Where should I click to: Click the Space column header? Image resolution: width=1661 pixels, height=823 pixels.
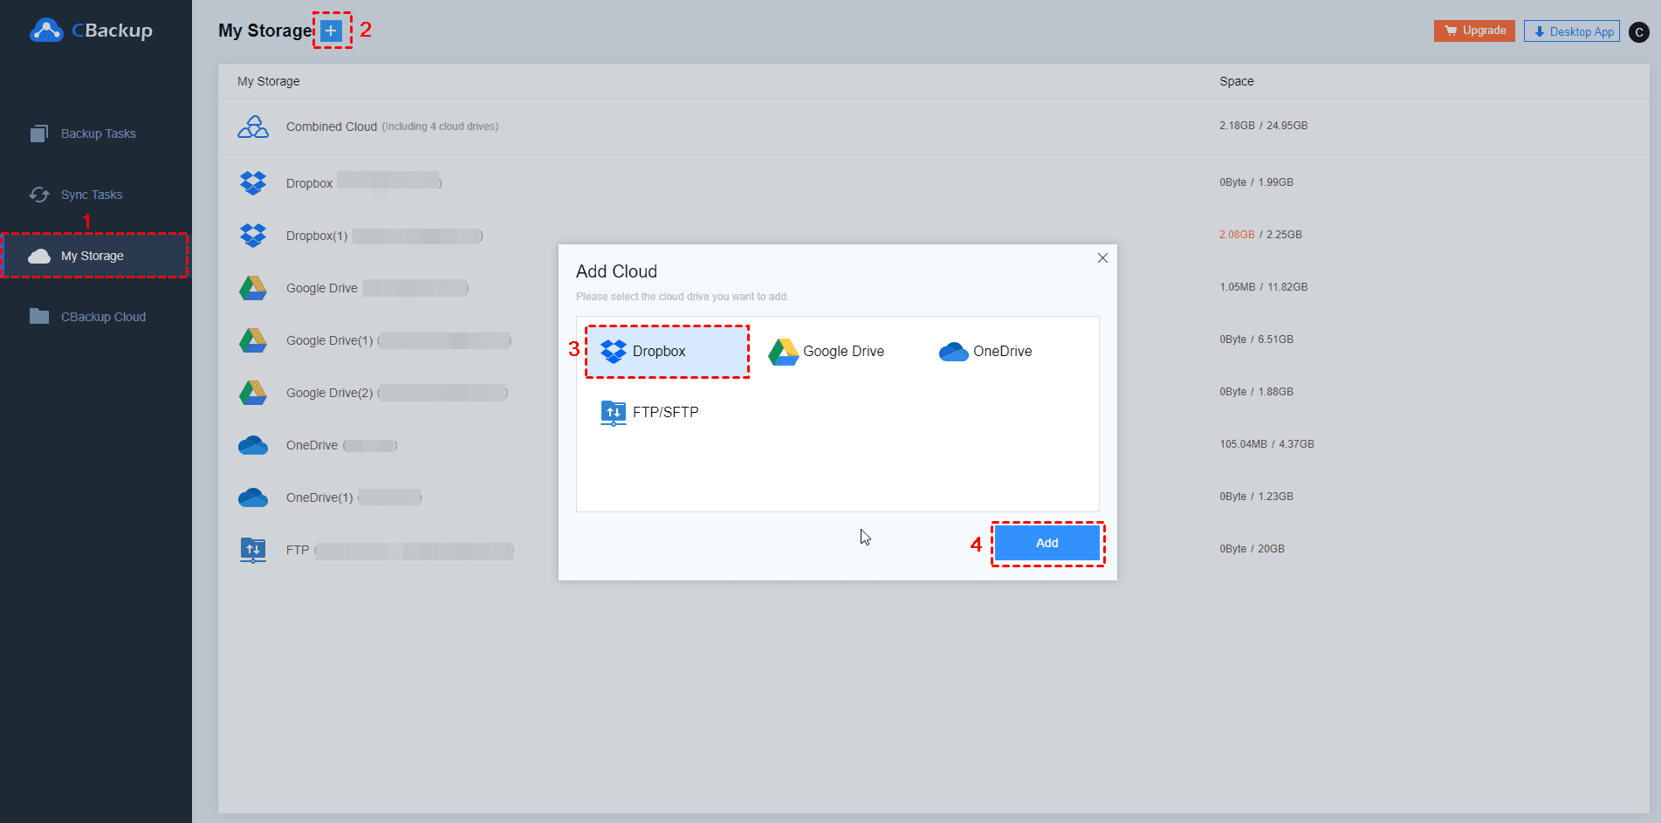(x=1237, y=81)
